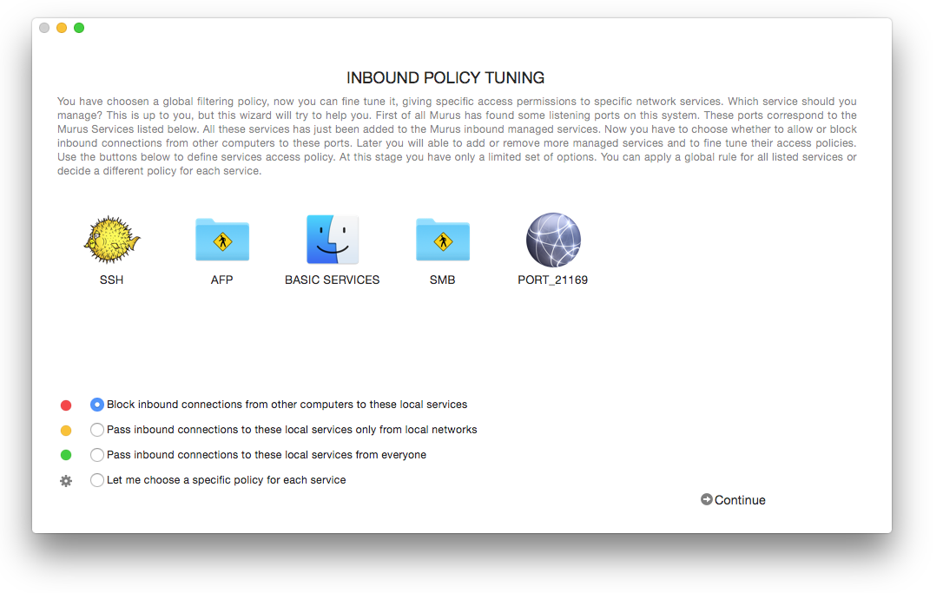Click the SSH service label
The height and width of the screenshot is (593, 943).
(x=111, y=280)
